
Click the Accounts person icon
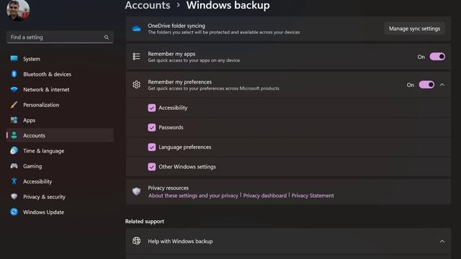click(14, 135)
